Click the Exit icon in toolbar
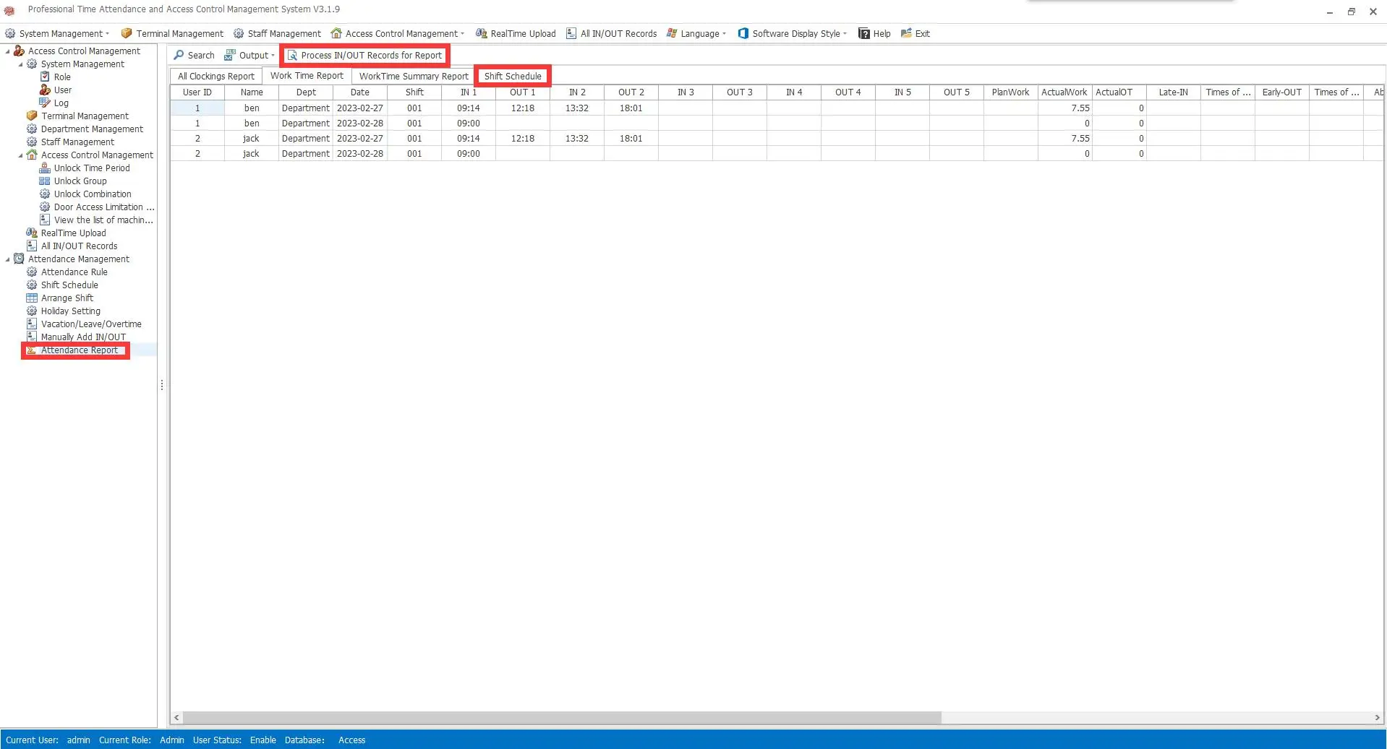 [906, 33]
